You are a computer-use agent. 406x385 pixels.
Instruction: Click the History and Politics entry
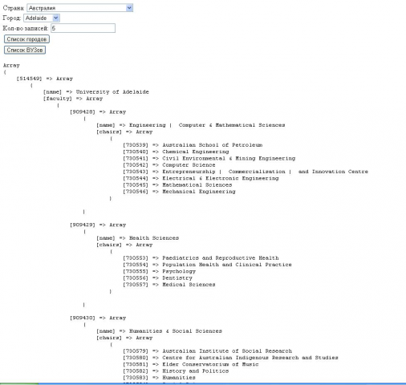(176, 371)
